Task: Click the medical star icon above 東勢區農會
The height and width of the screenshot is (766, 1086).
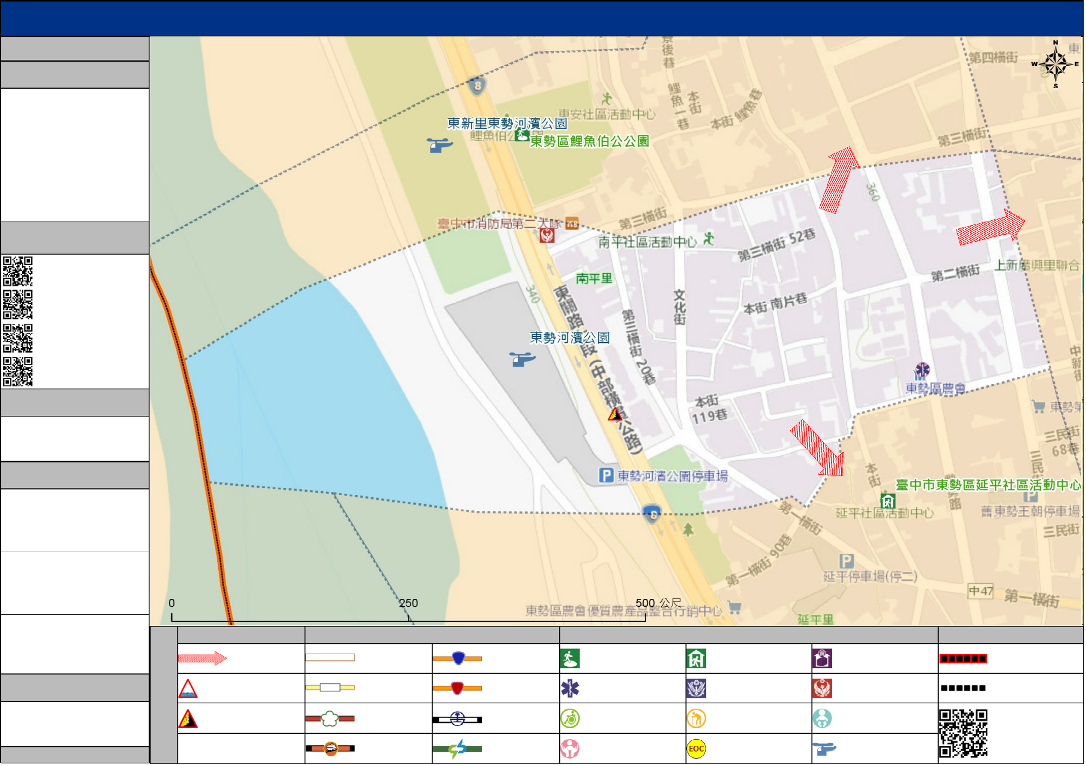Action: click(922, 370)
